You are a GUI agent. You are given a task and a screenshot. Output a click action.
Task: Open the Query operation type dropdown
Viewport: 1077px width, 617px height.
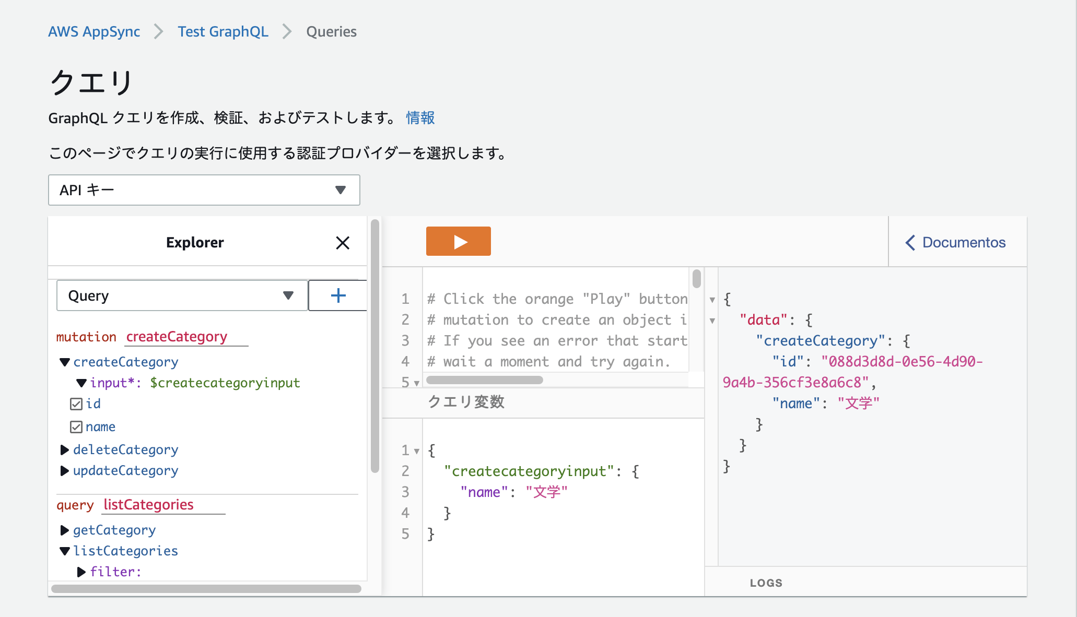(182, 295)
